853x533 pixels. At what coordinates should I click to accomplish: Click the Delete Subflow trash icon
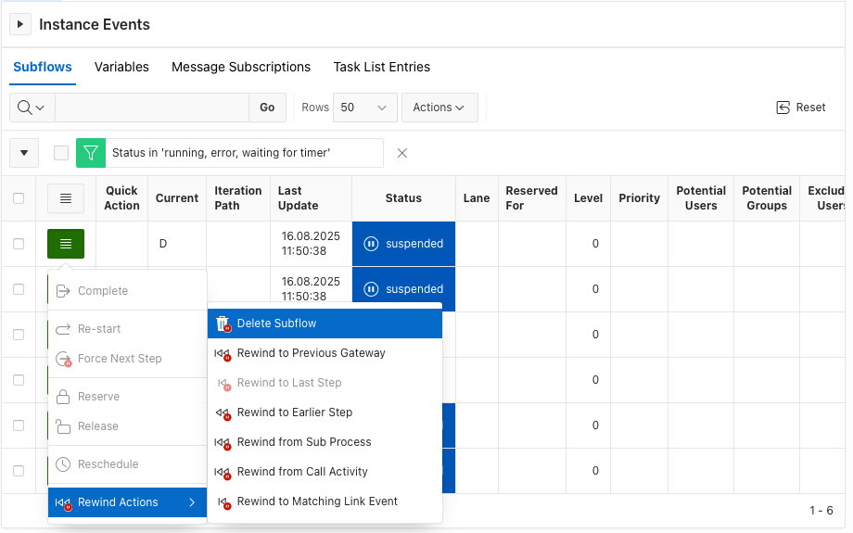(x=223, y=324)
